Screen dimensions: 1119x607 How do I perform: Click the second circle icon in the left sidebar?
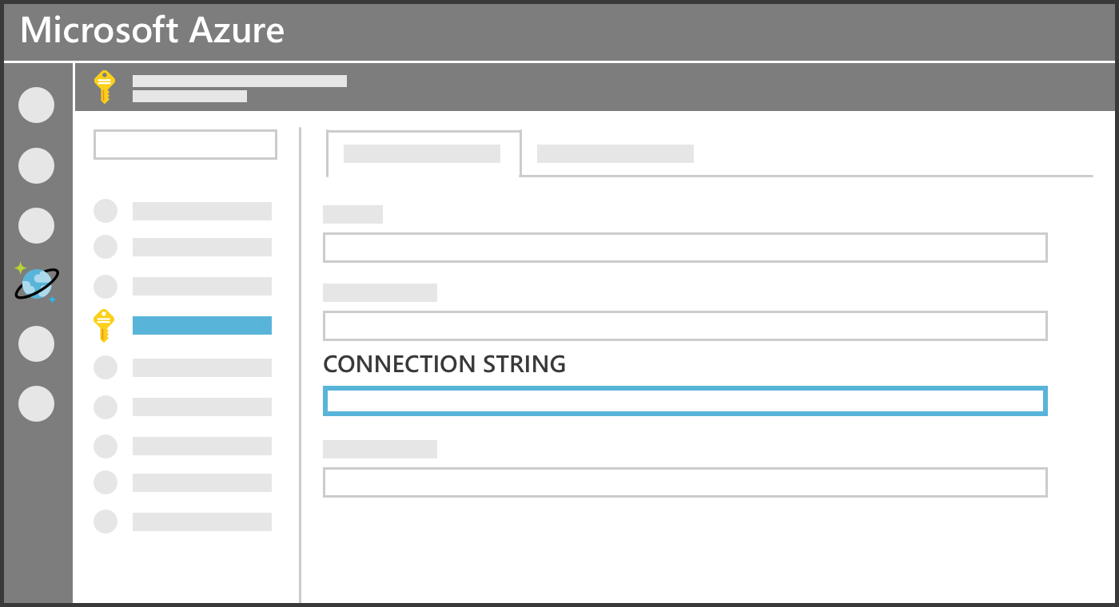tap(37, 165)
